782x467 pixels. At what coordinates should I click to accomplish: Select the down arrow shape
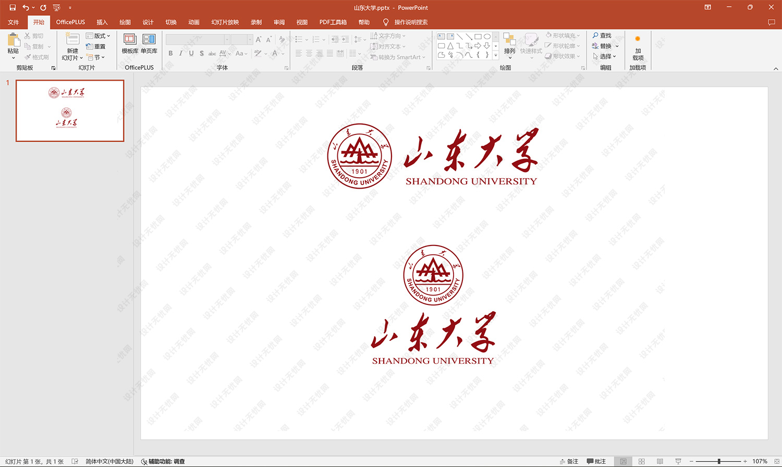coord(487,46)
